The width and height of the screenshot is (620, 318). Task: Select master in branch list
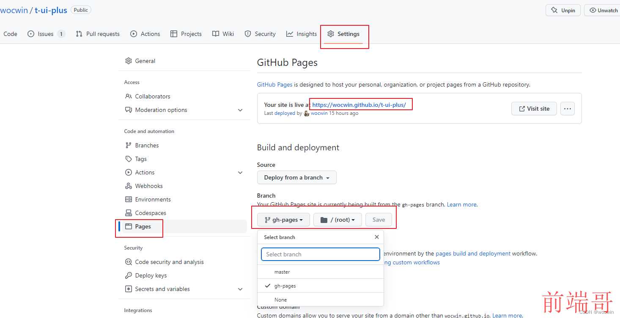point(321,272)
